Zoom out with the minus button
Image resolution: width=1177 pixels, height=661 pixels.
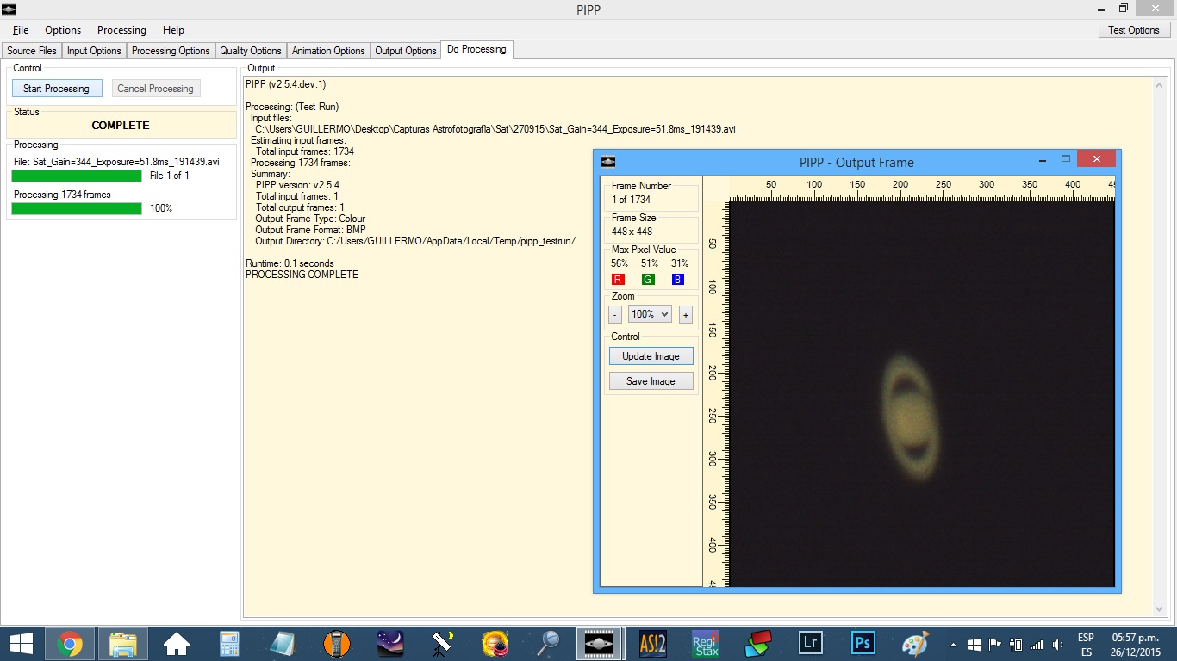[x=615, y=315]
